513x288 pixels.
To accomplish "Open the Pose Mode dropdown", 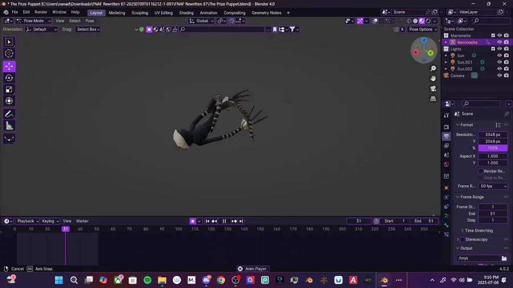I will click(34, 21).
